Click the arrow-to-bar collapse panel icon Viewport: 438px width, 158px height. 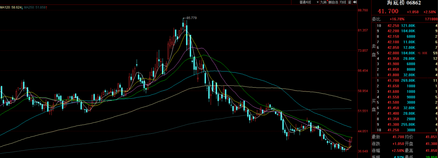(x=355, y=2)
